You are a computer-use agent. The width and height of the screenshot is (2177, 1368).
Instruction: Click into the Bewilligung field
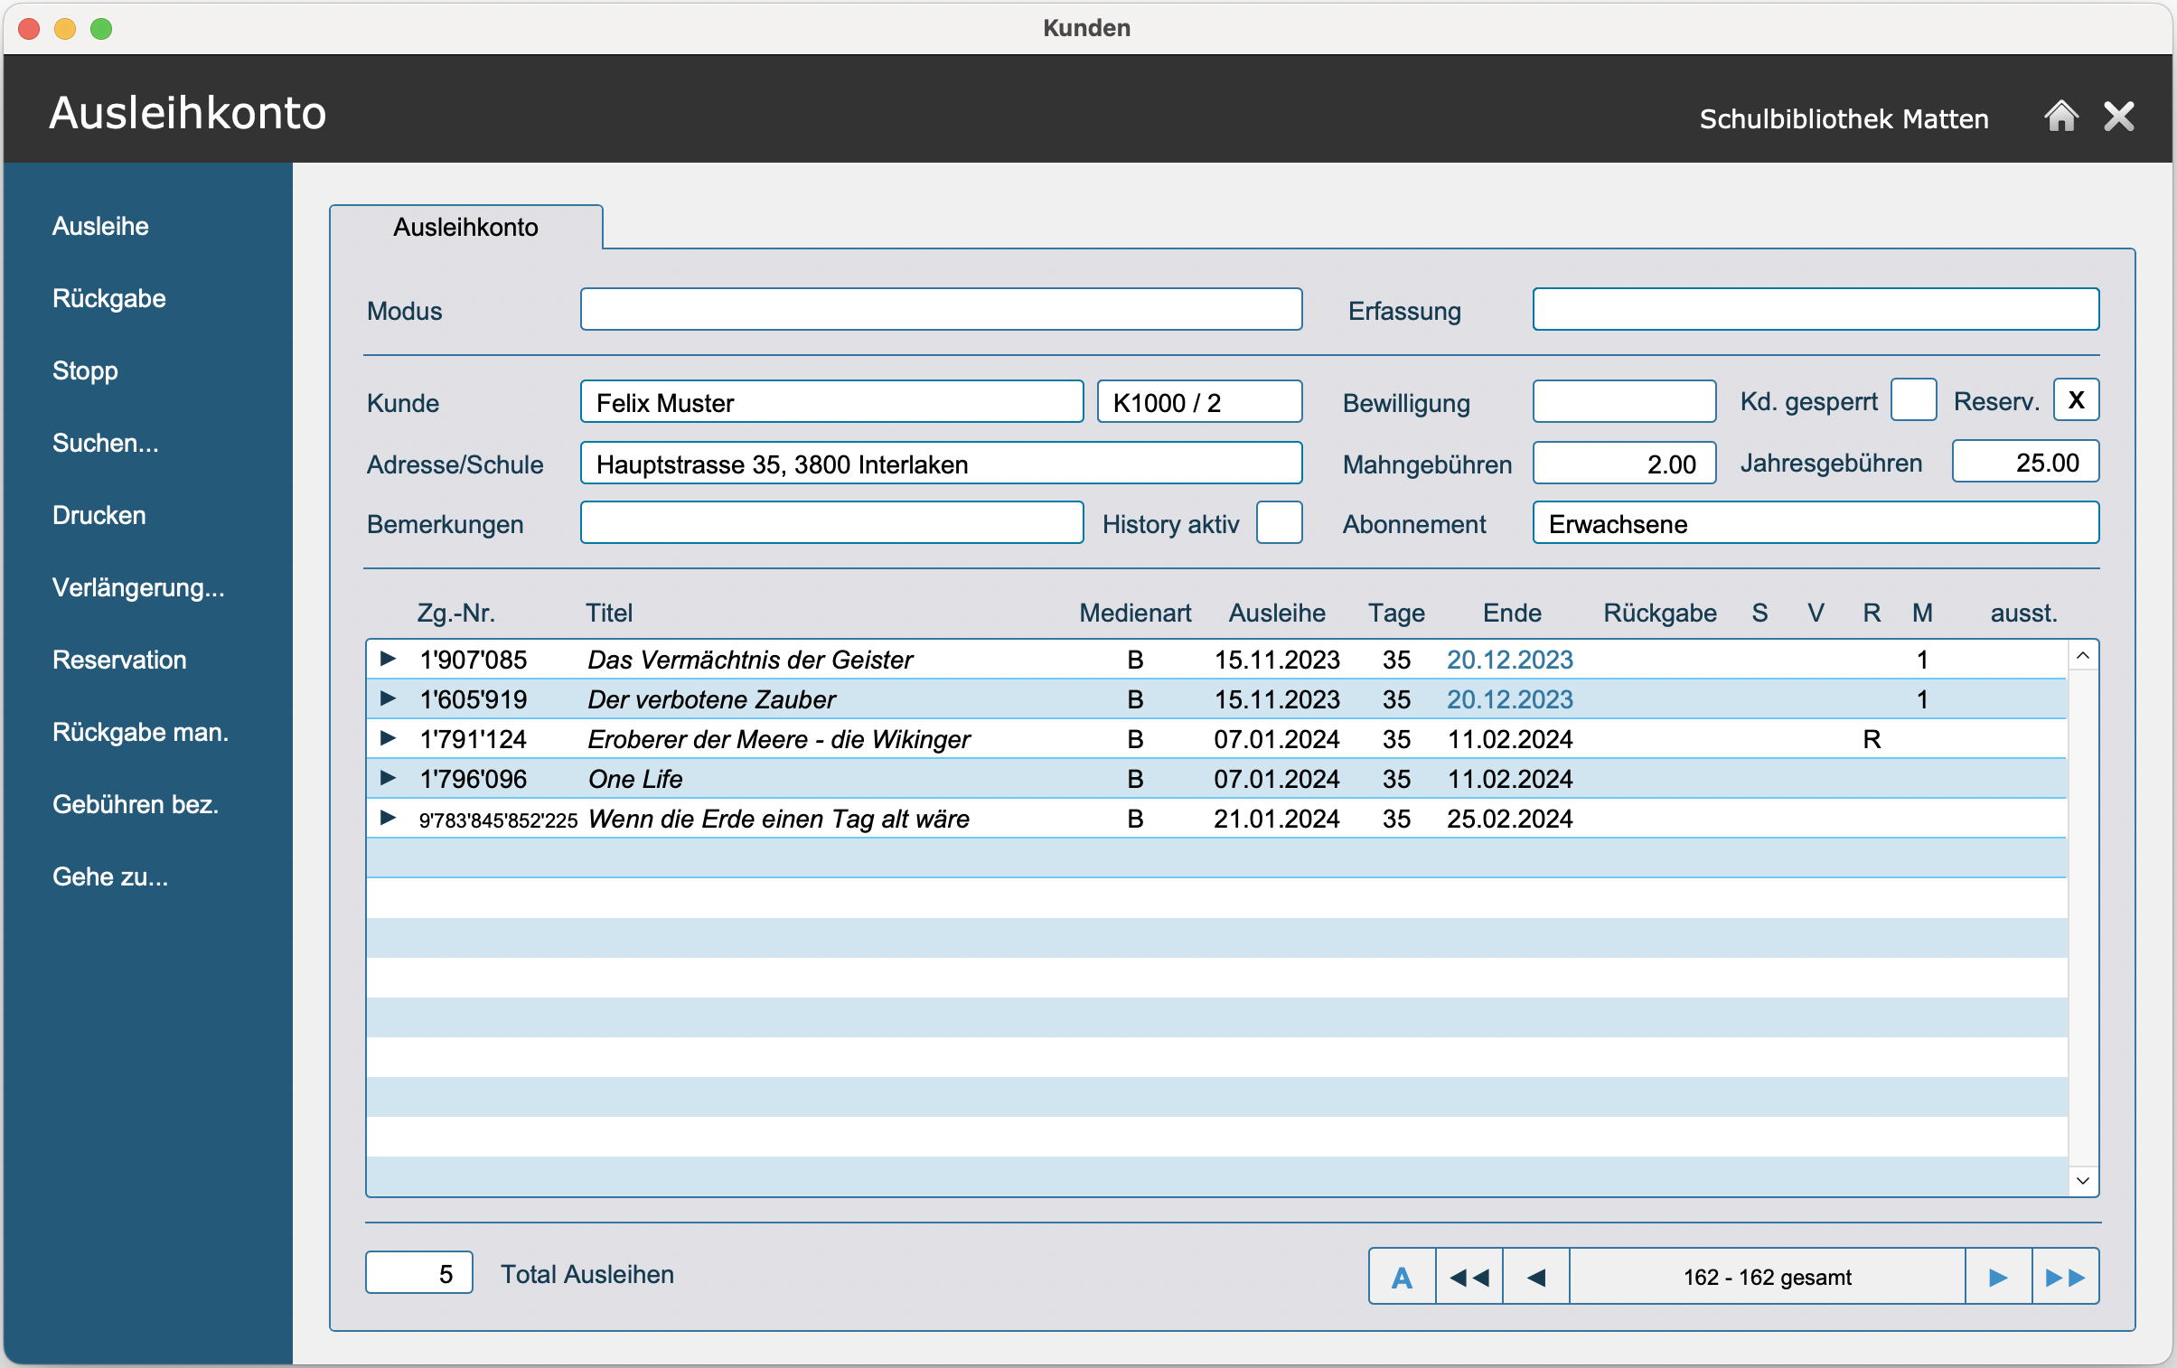click(x=1624, y=401)
